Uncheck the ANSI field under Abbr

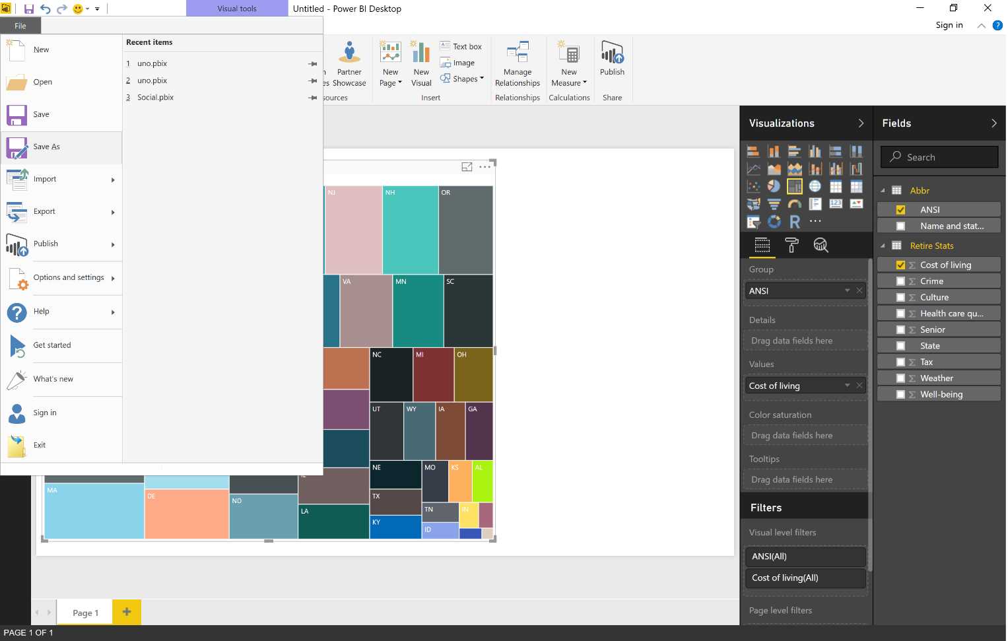pos(901,209)
